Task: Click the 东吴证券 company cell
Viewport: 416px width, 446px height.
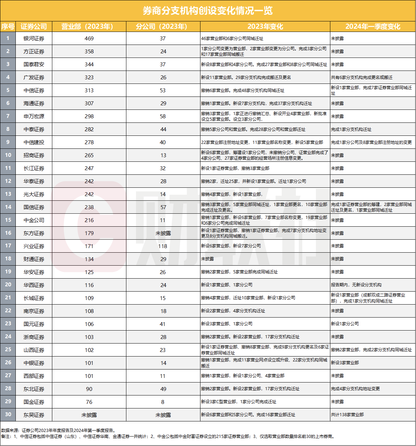Action: 34,415
